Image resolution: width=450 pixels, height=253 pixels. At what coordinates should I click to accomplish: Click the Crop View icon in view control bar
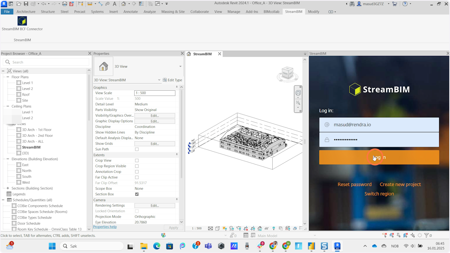pyautogui.click(x=246, y=228)
